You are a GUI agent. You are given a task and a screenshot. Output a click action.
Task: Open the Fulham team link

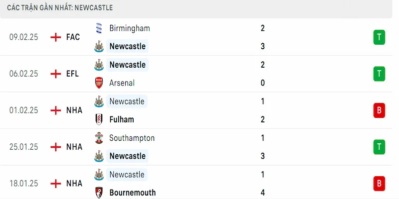pos(121,119)
